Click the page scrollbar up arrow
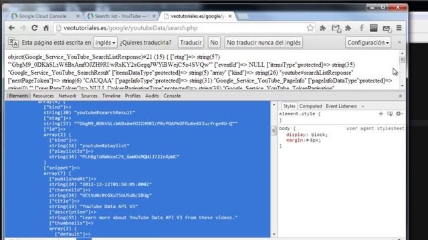Image resolution: width=428 pixels, height=240 pixels. (x=402, y=53)
